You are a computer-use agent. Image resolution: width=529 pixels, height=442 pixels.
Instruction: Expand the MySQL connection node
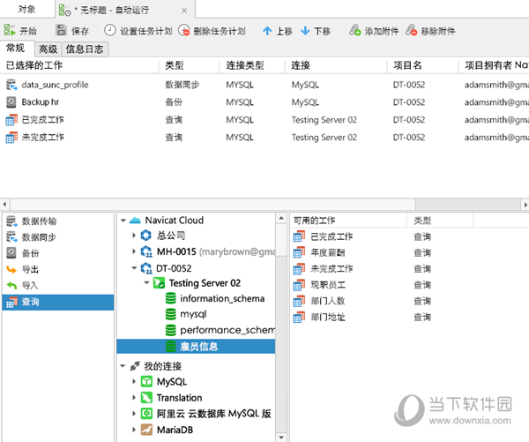point(134,381)
